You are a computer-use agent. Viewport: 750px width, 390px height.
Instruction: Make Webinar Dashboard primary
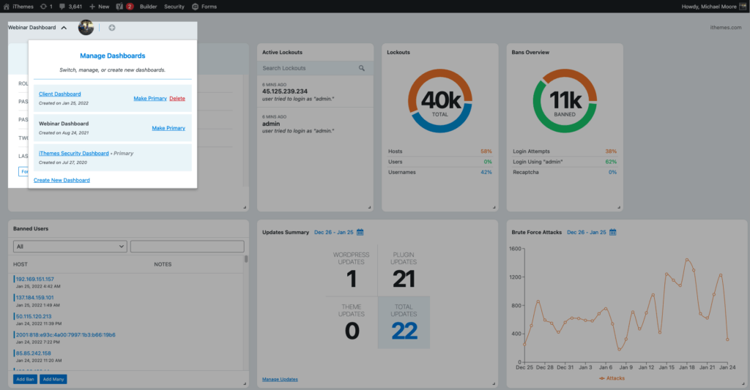click(x=168, y=128)
